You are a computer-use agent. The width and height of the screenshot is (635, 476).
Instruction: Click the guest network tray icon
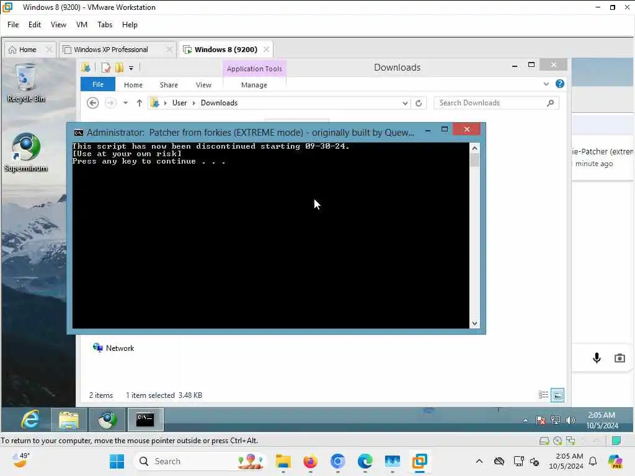pos(556,421)
